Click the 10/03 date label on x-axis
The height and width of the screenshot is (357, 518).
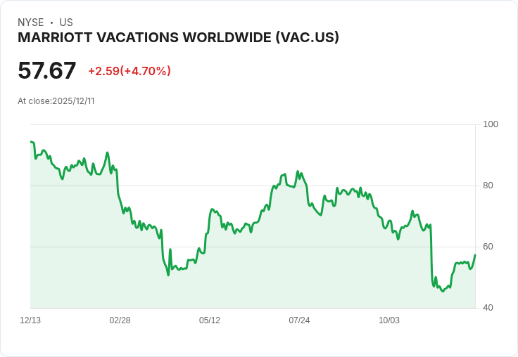tap(389, 320)
